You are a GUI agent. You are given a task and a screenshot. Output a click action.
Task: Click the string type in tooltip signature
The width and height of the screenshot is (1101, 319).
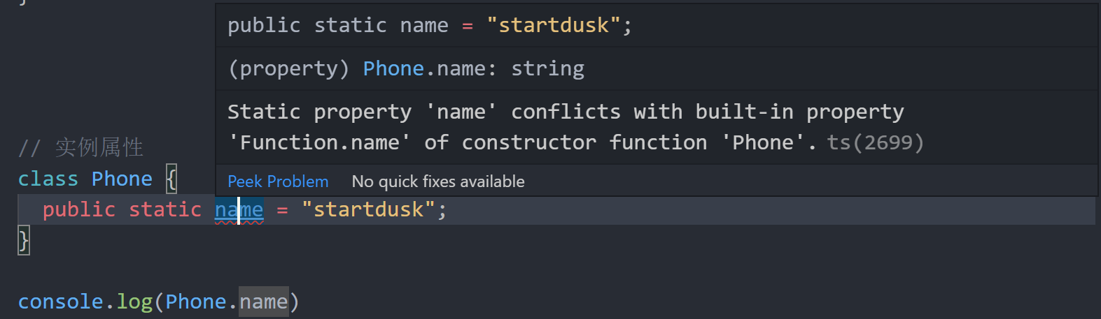click(547, 68)
